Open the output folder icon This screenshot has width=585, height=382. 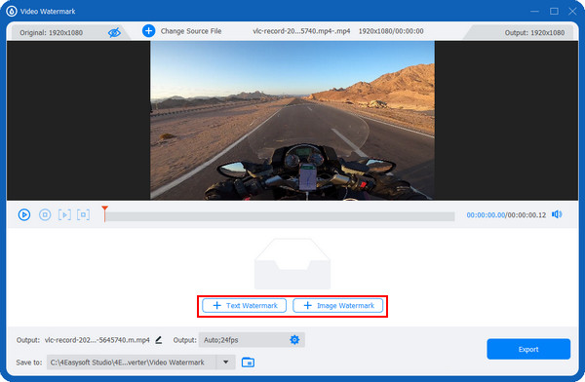click(248, 363)
